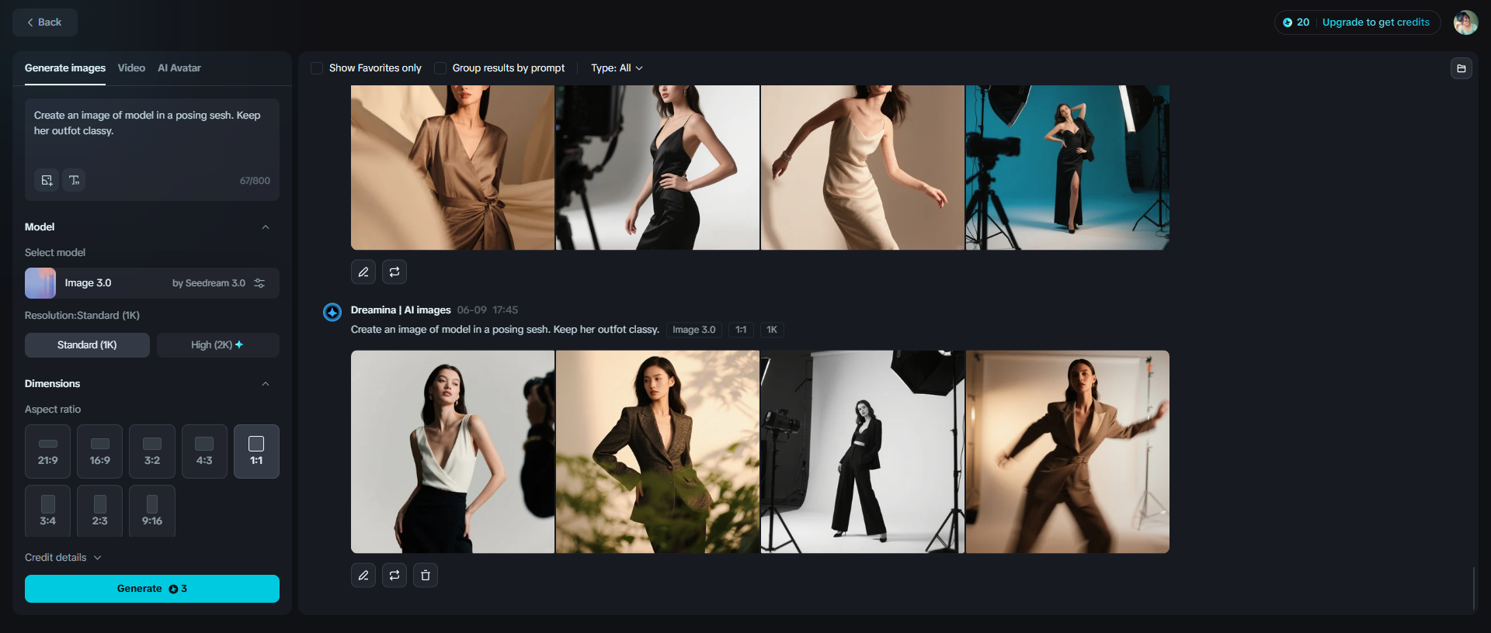The width and height of the screenshot is (1491, 633).
Task: Click the Dreamina avatar icon beside the result header
Action: coord(332,312)
